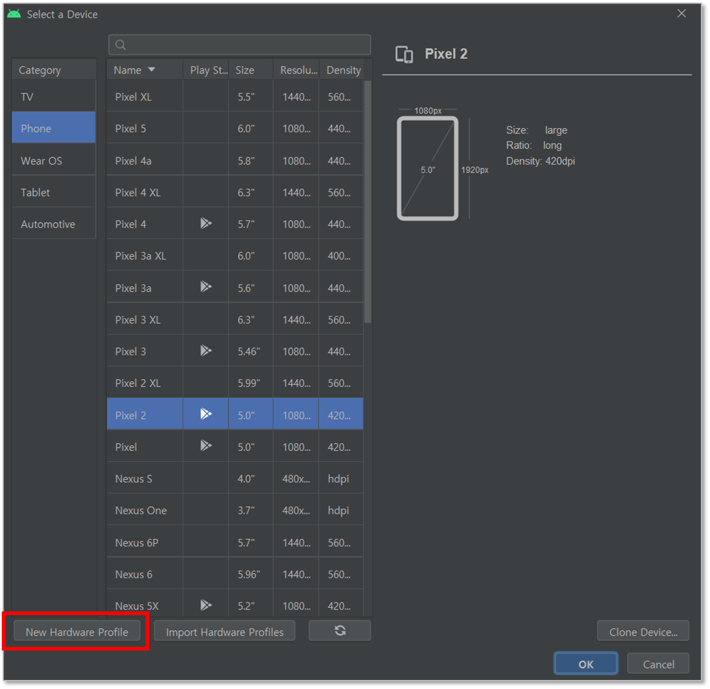
Task: Click Import Hardware Profiles button
Action: coord(225,632)
